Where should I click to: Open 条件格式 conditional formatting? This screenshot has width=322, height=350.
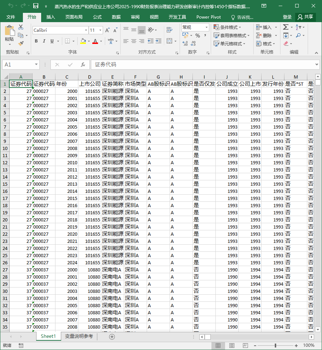click(x=228, y=27)
